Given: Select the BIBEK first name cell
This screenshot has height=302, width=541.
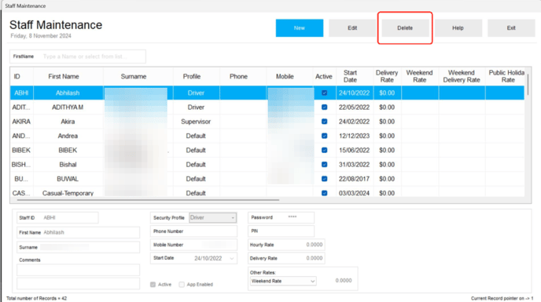Looking at the screenshot, I should tap(68, 150).
